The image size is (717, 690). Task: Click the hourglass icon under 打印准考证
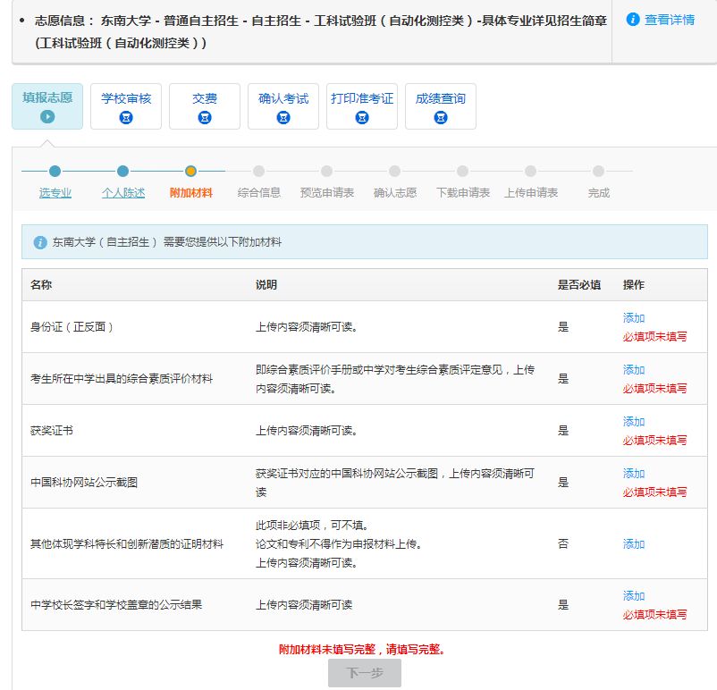point(362,117)
